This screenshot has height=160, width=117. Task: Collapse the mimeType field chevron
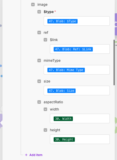pos(39,60)
